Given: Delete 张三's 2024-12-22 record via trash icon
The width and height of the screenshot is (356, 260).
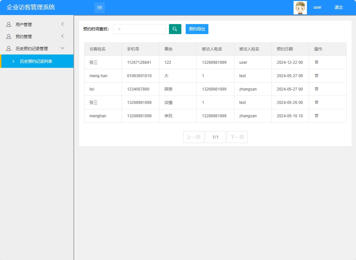Looking at the screenshot, I should (316, 62).
